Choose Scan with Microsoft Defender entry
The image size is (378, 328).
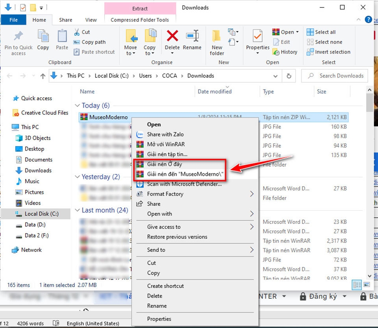click(195, 184)
